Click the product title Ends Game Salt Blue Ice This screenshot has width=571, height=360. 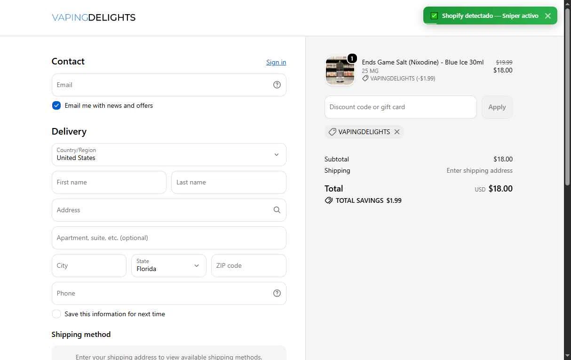[423, 62]
